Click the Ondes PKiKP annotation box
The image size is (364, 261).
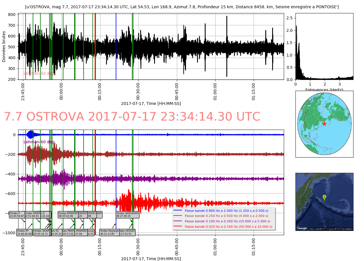[32, 215]
